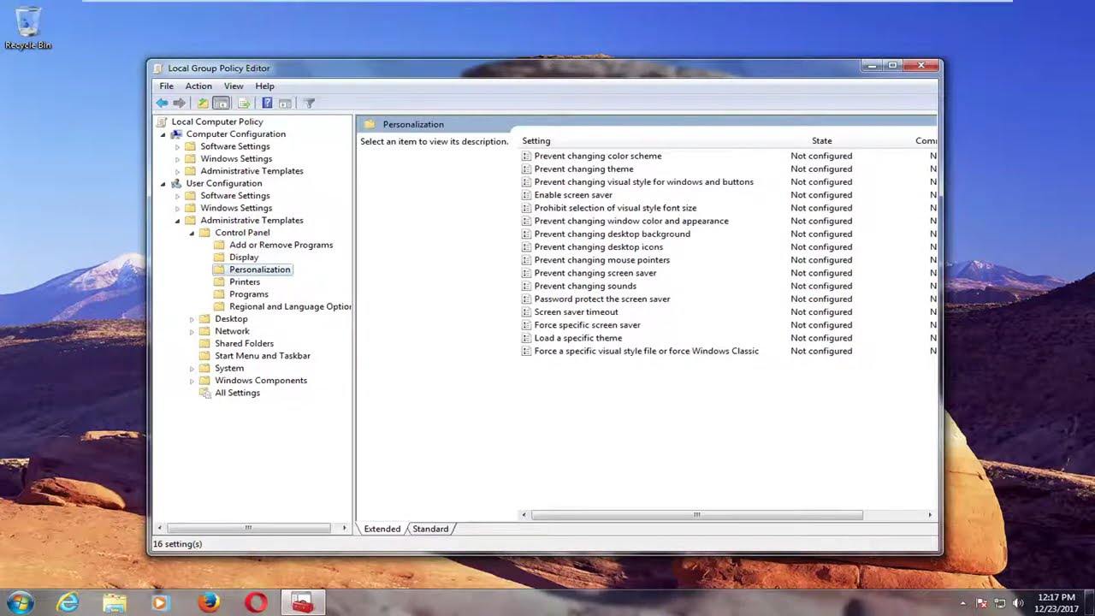Click the User Configuration node icon
This screenshot has width=1095, height=616.
(176, 183)
